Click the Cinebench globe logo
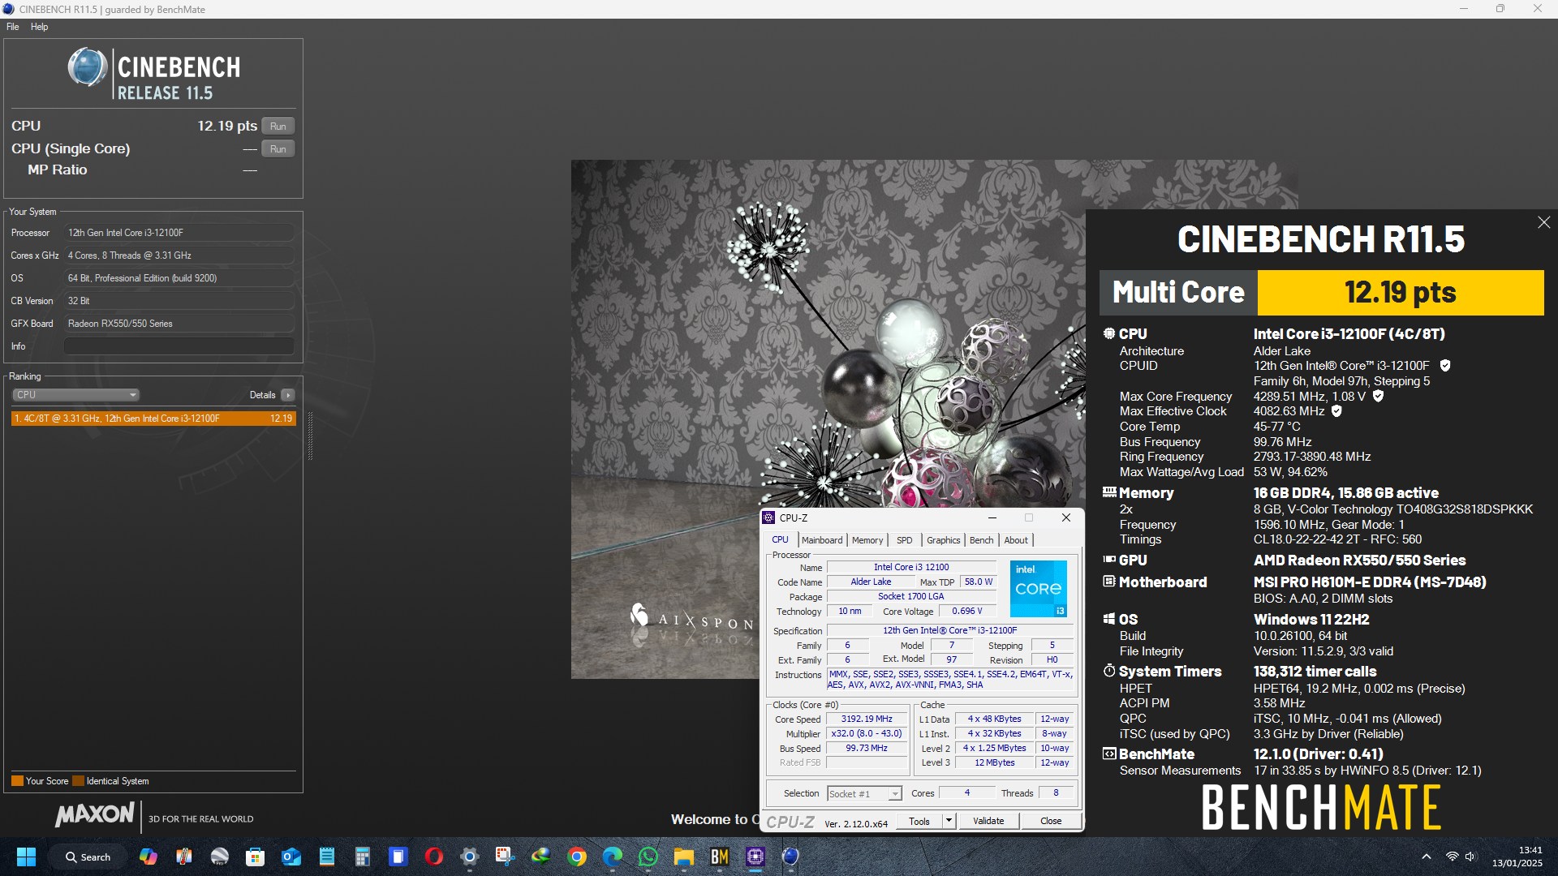Viewport: 1558px width, 876px height. click(x=87, y=67)
